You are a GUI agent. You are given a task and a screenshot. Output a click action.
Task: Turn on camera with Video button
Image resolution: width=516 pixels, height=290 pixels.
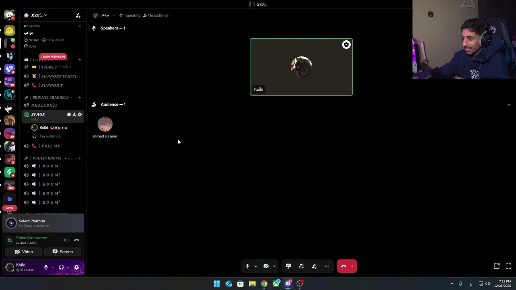pos(24,252)
